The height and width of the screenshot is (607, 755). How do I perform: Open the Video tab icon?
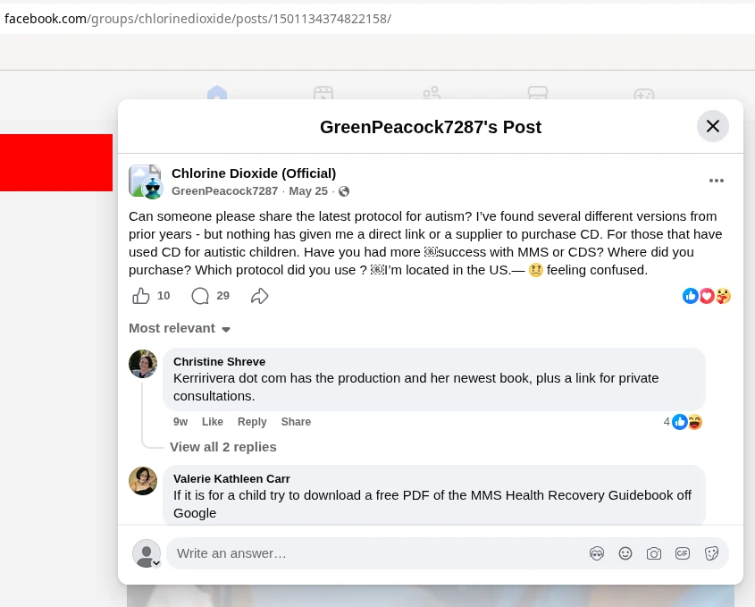[323, 93]
